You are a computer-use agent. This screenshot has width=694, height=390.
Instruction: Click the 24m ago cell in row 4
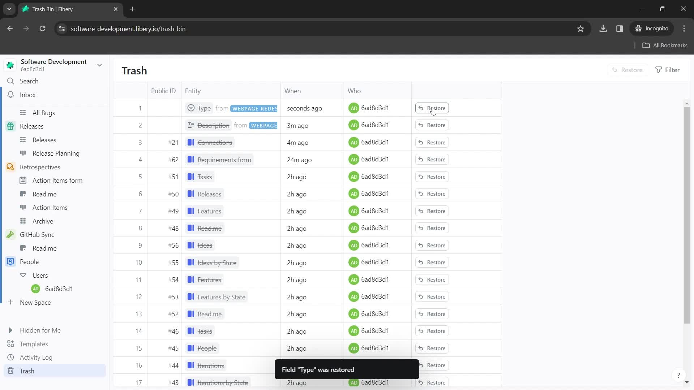pos(312,160)
